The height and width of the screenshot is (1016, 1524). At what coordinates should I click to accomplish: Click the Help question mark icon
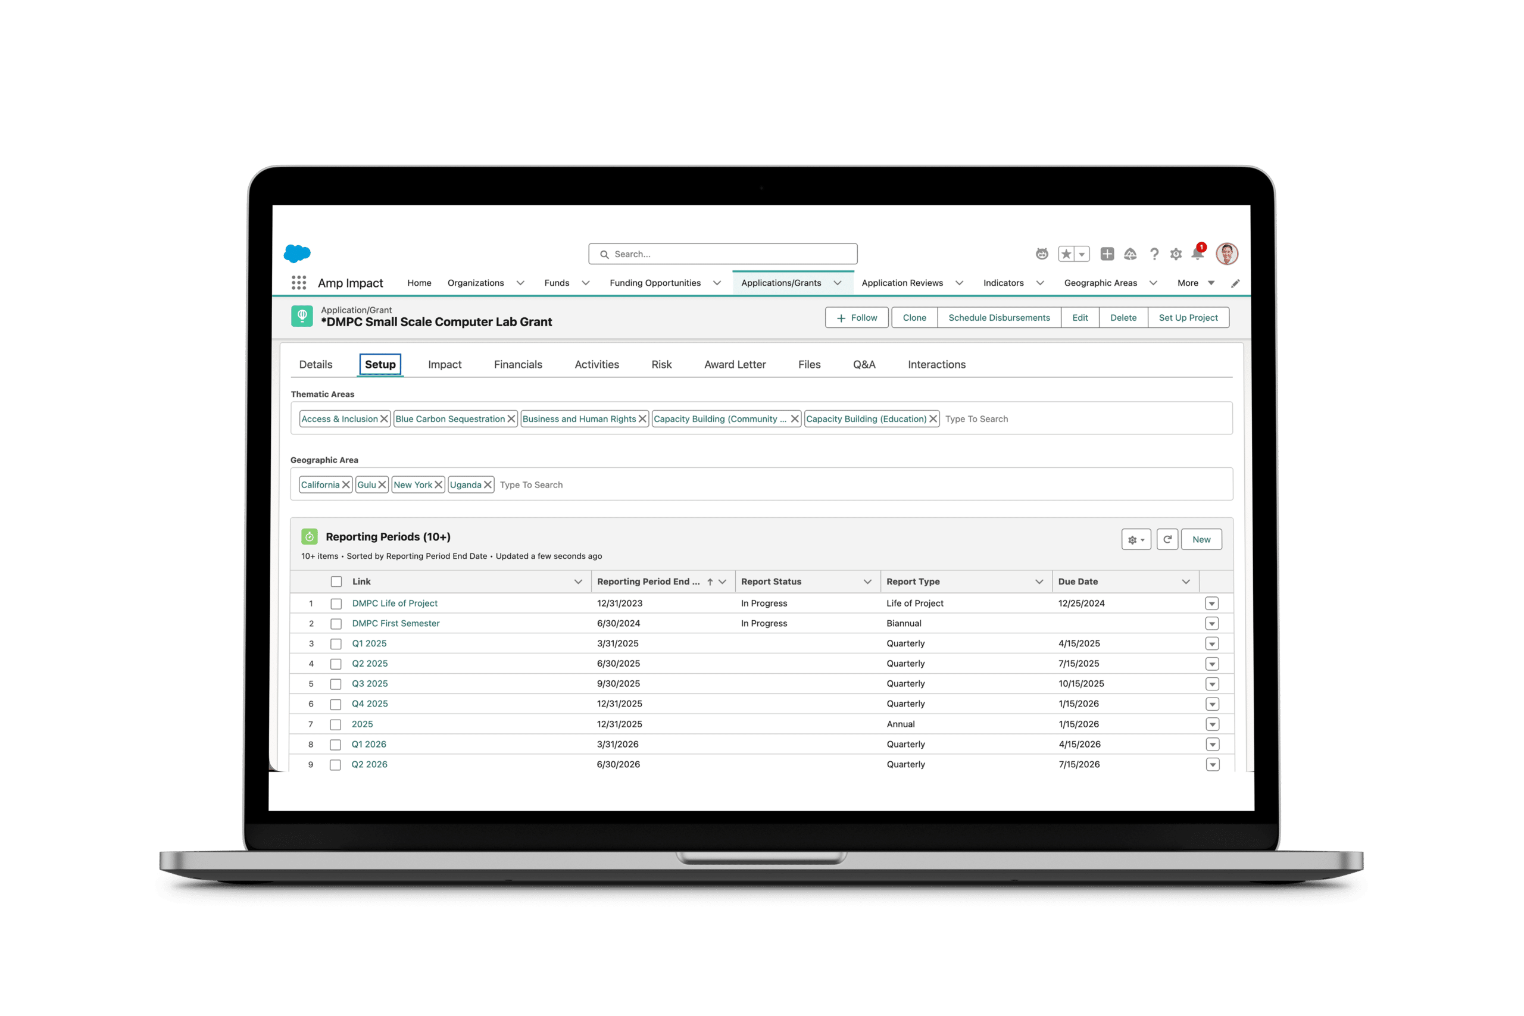[x=1154, y=254]
